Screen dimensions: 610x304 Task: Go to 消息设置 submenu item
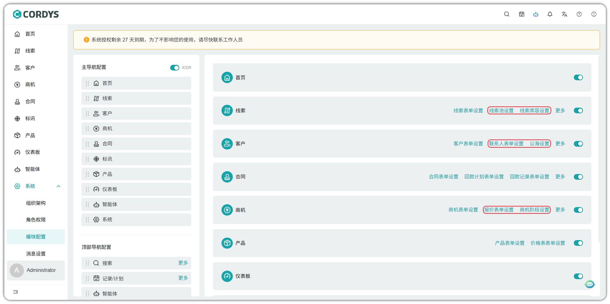36,254
